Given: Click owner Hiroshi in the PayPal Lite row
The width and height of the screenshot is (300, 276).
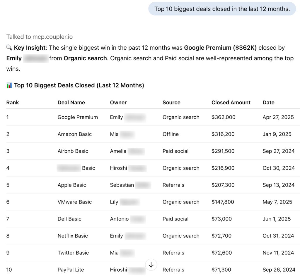Looking at the screenshot, I should coord(118,270).
